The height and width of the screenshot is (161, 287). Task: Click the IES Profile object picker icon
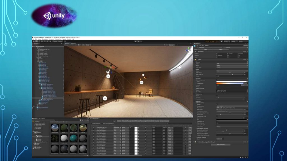tap(247, 92)
